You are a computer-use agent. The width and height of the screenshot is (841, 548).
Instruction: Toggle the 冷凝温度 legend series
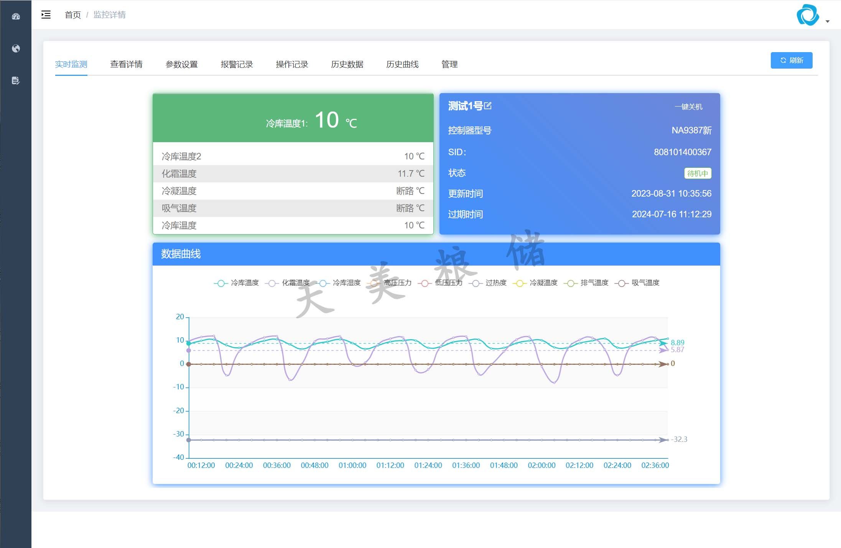[x=535, y=283]
